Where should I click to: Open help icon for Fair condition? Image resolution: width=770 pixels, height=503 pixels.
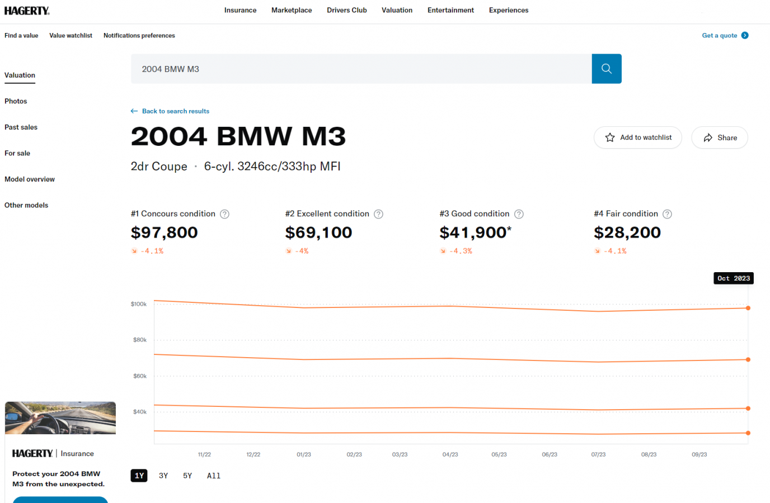click(667, 214)
